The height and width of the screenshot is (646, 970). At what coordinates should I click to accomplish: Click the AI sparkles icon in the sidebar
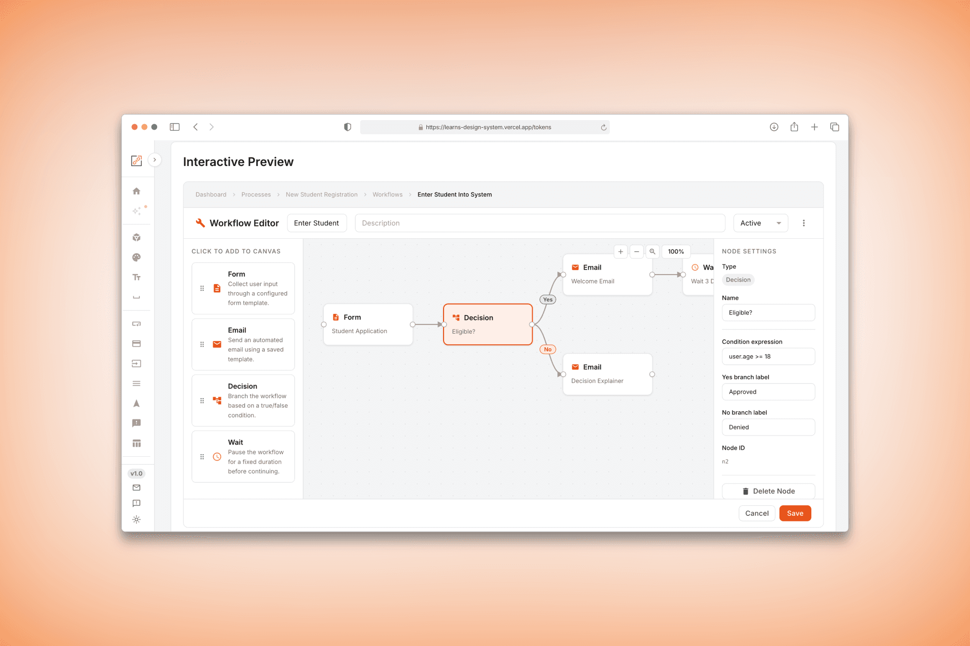click(x=136, y=211)
